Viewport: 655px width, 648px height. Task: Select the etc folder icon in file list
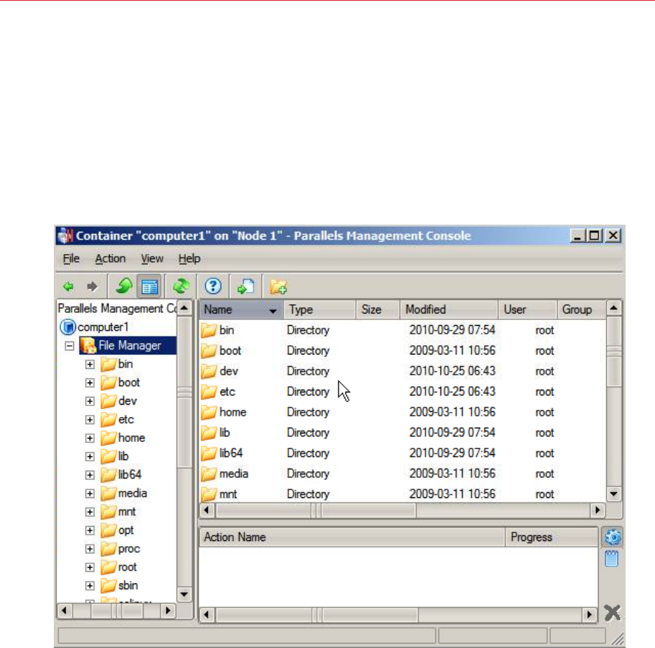click(209, 392)
